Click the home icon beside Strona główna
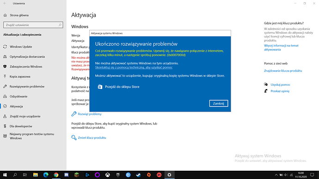The image size is (319, 179). click(5, 15)
